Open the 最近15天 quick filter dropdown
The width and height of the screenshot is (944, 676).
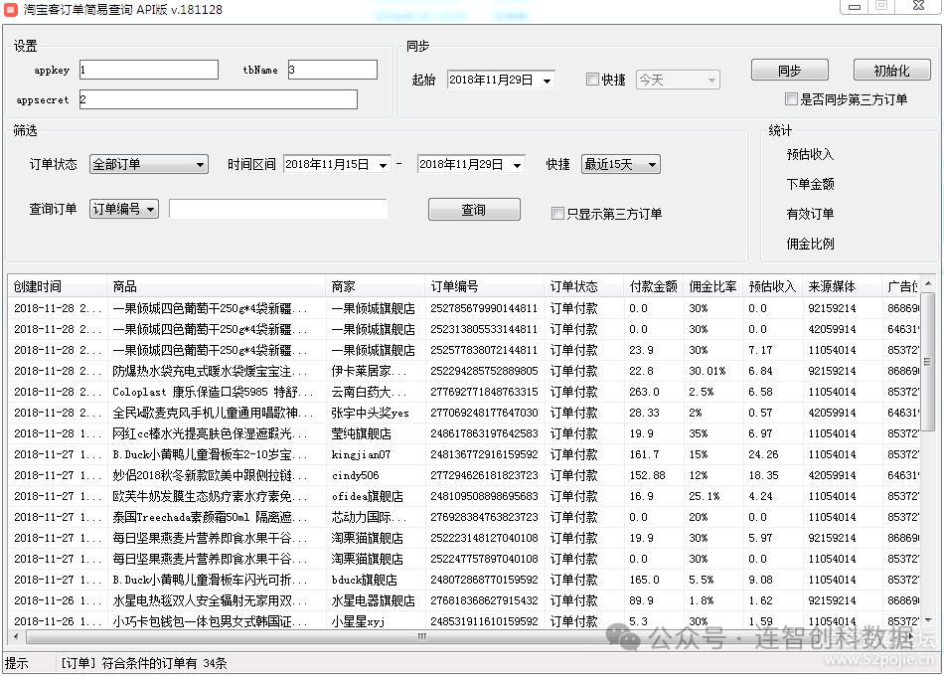(x=621, y=164)
